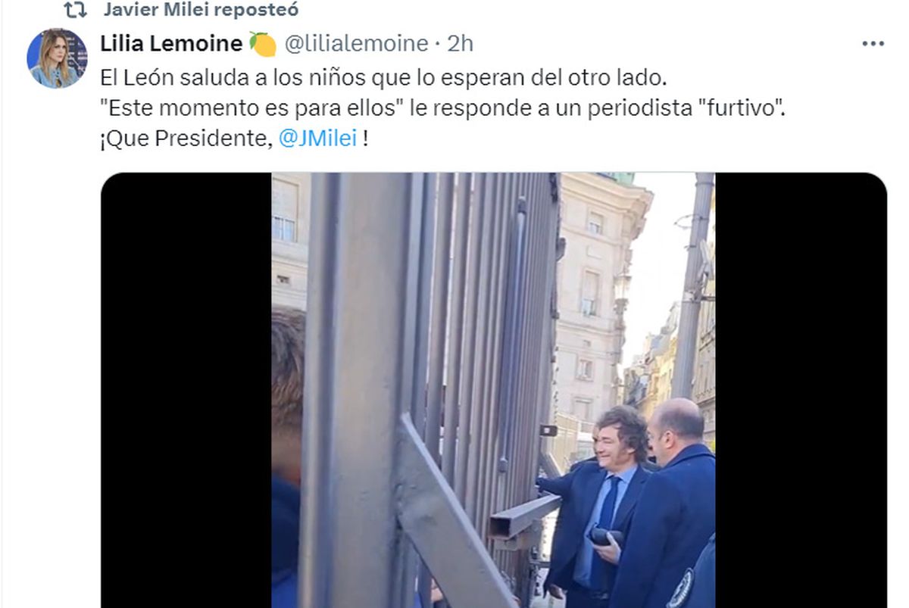Viewport: 909px width, 608px height.
Task: Click the right black letterbox area of video
Action: tap(801, 390)
